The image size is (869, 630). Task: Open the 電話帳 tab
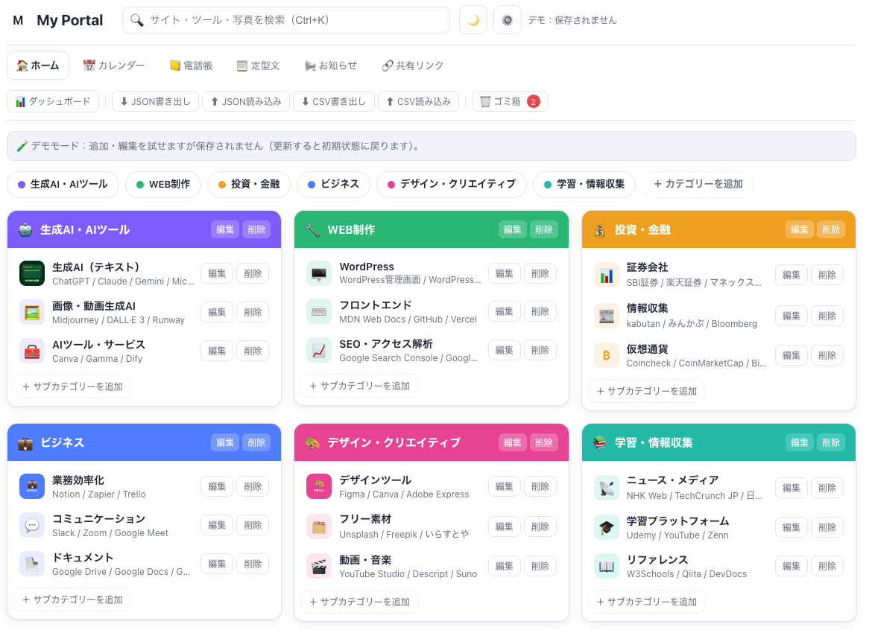click(192, 66)
